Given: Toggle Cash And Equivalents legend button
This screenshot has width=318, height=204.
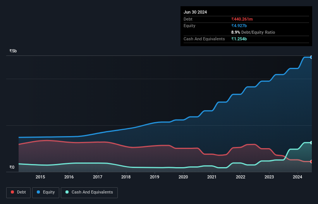Looking at the screenshot, I should pyautogui.click(x=89, y=192).
